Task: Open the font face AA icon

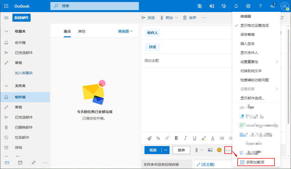Action: tap(158, 138)
